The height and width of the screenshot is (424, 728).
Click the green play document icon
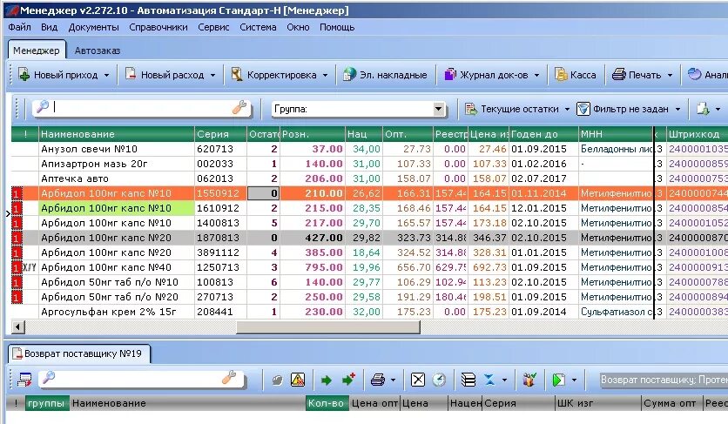pos(558,380)
